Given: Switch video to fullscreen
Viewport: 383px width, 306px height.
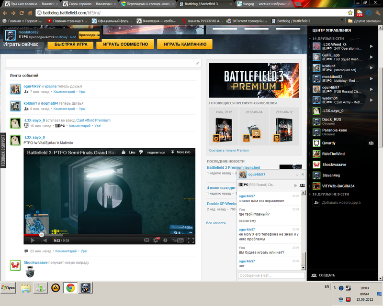Looking at the screenshot, I should (x=191, y=240).
